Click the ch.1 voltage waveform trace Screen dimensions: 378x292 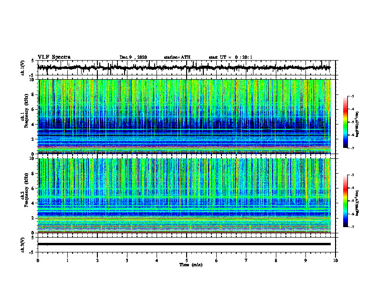[x=184, y=68]
